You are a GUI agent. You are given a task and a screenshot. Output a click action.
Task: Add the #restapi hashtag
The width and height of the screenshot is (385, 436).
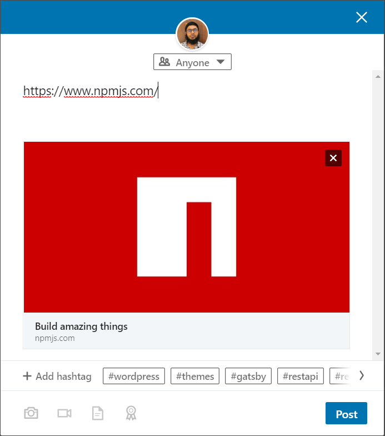coord(301,376)
